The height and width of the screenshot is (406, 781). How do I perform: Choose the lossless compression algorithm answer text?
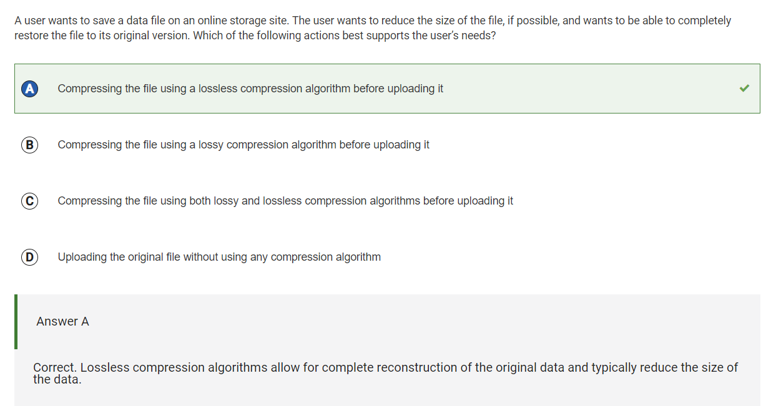pos(250,89)
